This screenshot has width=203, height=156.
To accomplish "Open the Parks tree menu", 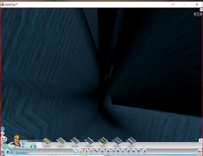I will point(139,151).
